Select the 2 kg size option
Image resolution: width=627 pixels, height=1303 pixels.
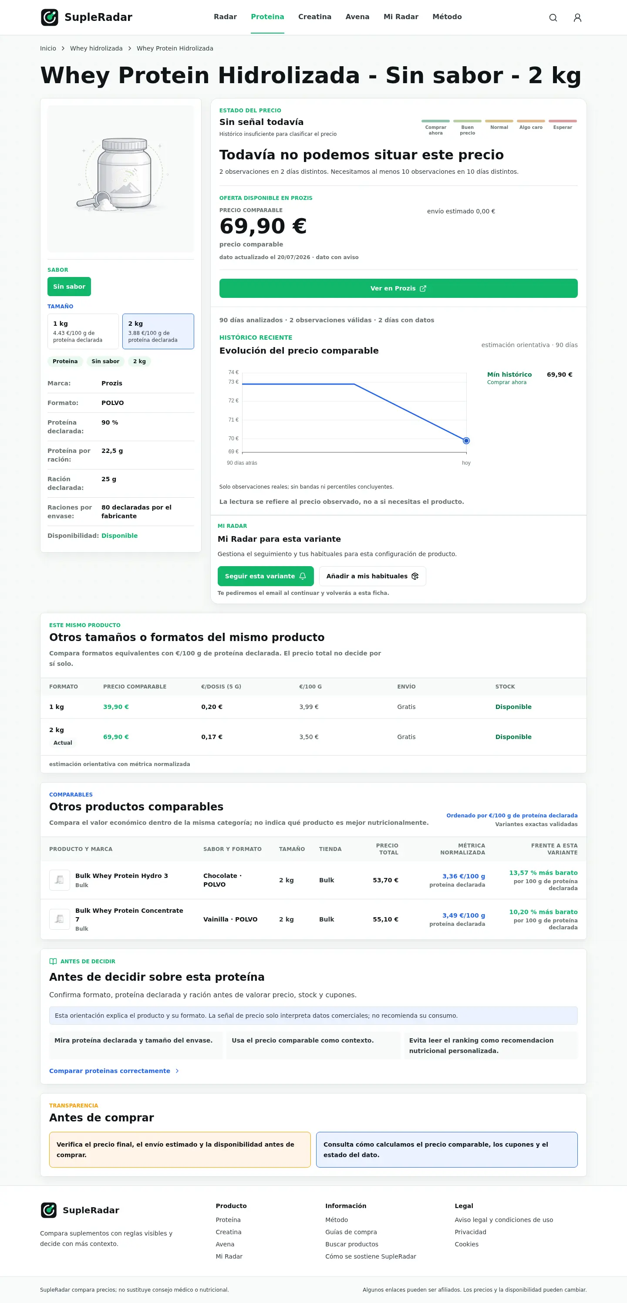(x=158, y=331)
